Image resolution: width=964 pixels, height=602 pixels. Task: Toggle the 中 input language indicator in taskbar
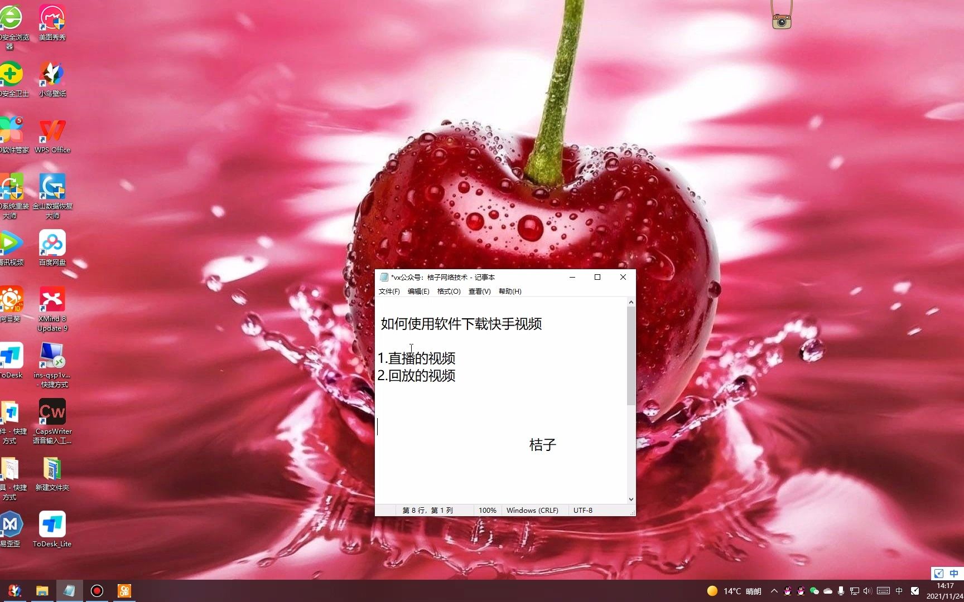(899, 591)
